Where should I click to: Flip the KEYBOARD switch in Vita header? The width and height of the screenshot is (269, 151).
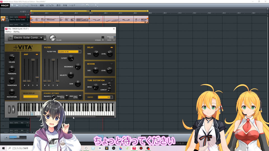tap(103, 38)
